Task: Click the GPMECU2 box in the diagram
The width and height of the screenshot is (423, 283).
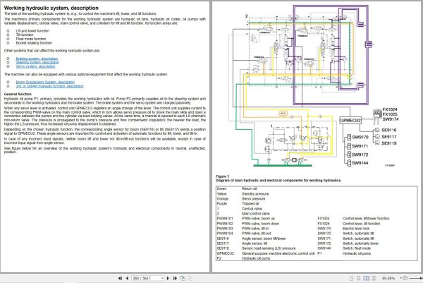Action: coord(350,121)
